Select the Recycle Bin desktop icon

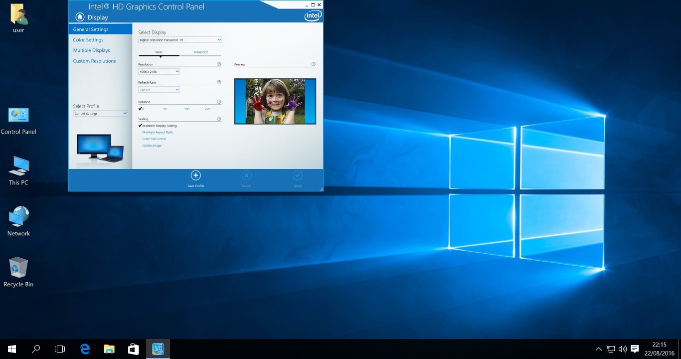[x=18, y=273]
